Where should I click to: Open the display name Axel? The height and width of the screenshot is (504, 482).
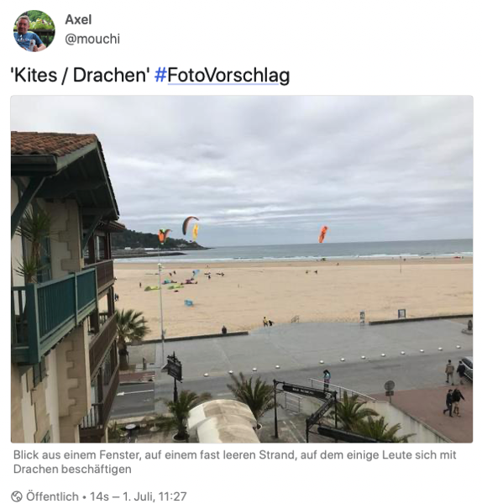click(x=78, y=20)
